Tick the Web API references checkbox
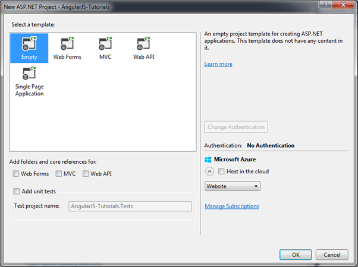This screenshot has height=267, width=358. [x=86, y=174]
